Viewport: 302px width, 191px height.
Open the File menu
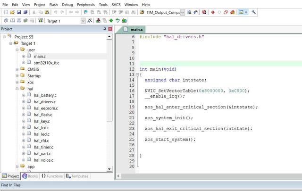coord(5,4)
